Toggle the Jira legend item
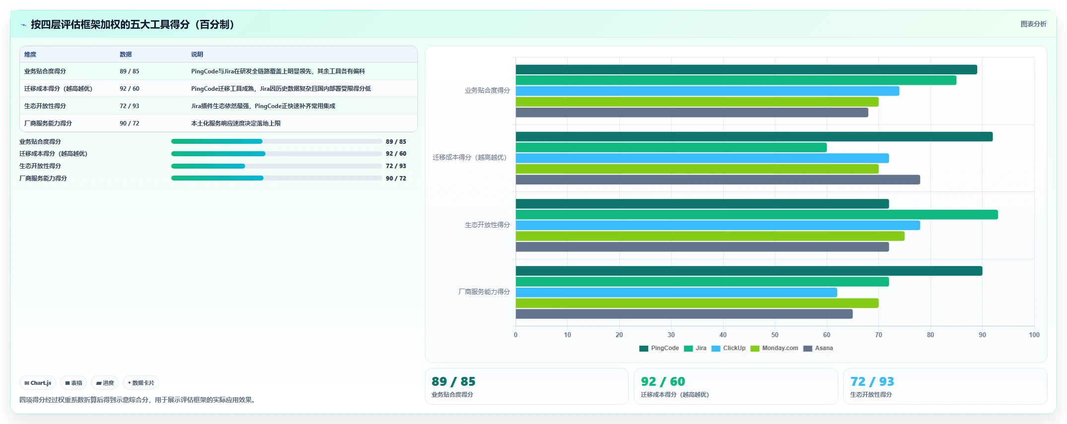 [x=695, y=348]
